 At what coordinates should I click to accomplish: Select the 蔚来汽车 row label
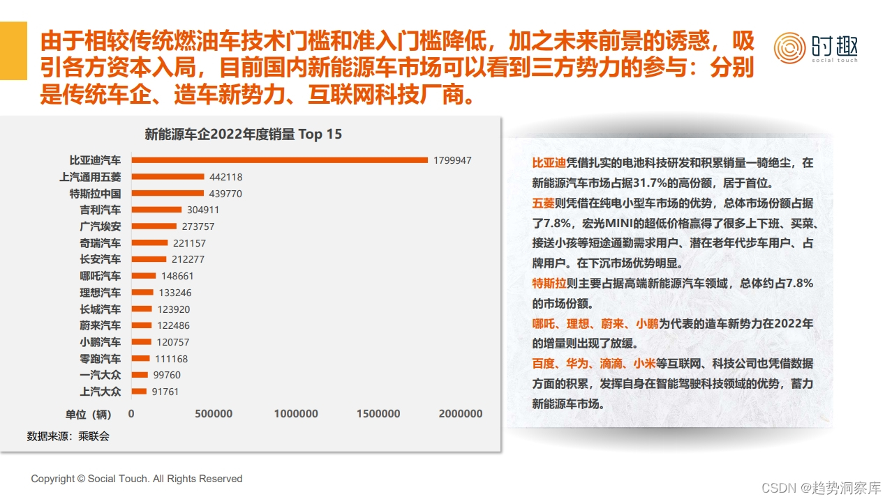pos(100,325)
